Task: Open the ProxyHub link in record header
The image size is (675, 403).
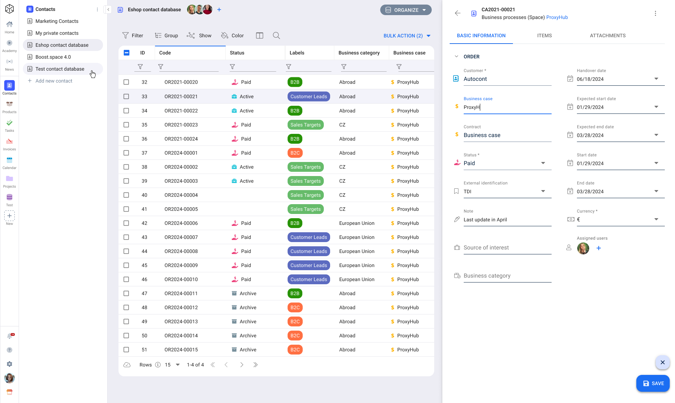Action: 557,17
